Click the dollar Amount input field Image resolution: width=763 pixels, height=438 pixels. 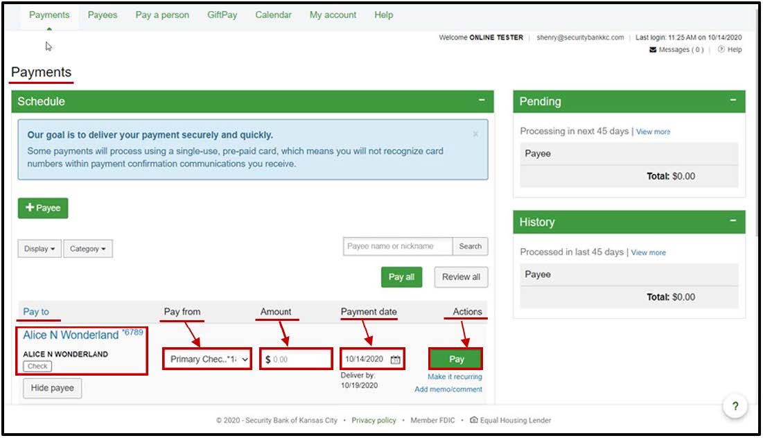pyautogui.click(x=299, y=360)
